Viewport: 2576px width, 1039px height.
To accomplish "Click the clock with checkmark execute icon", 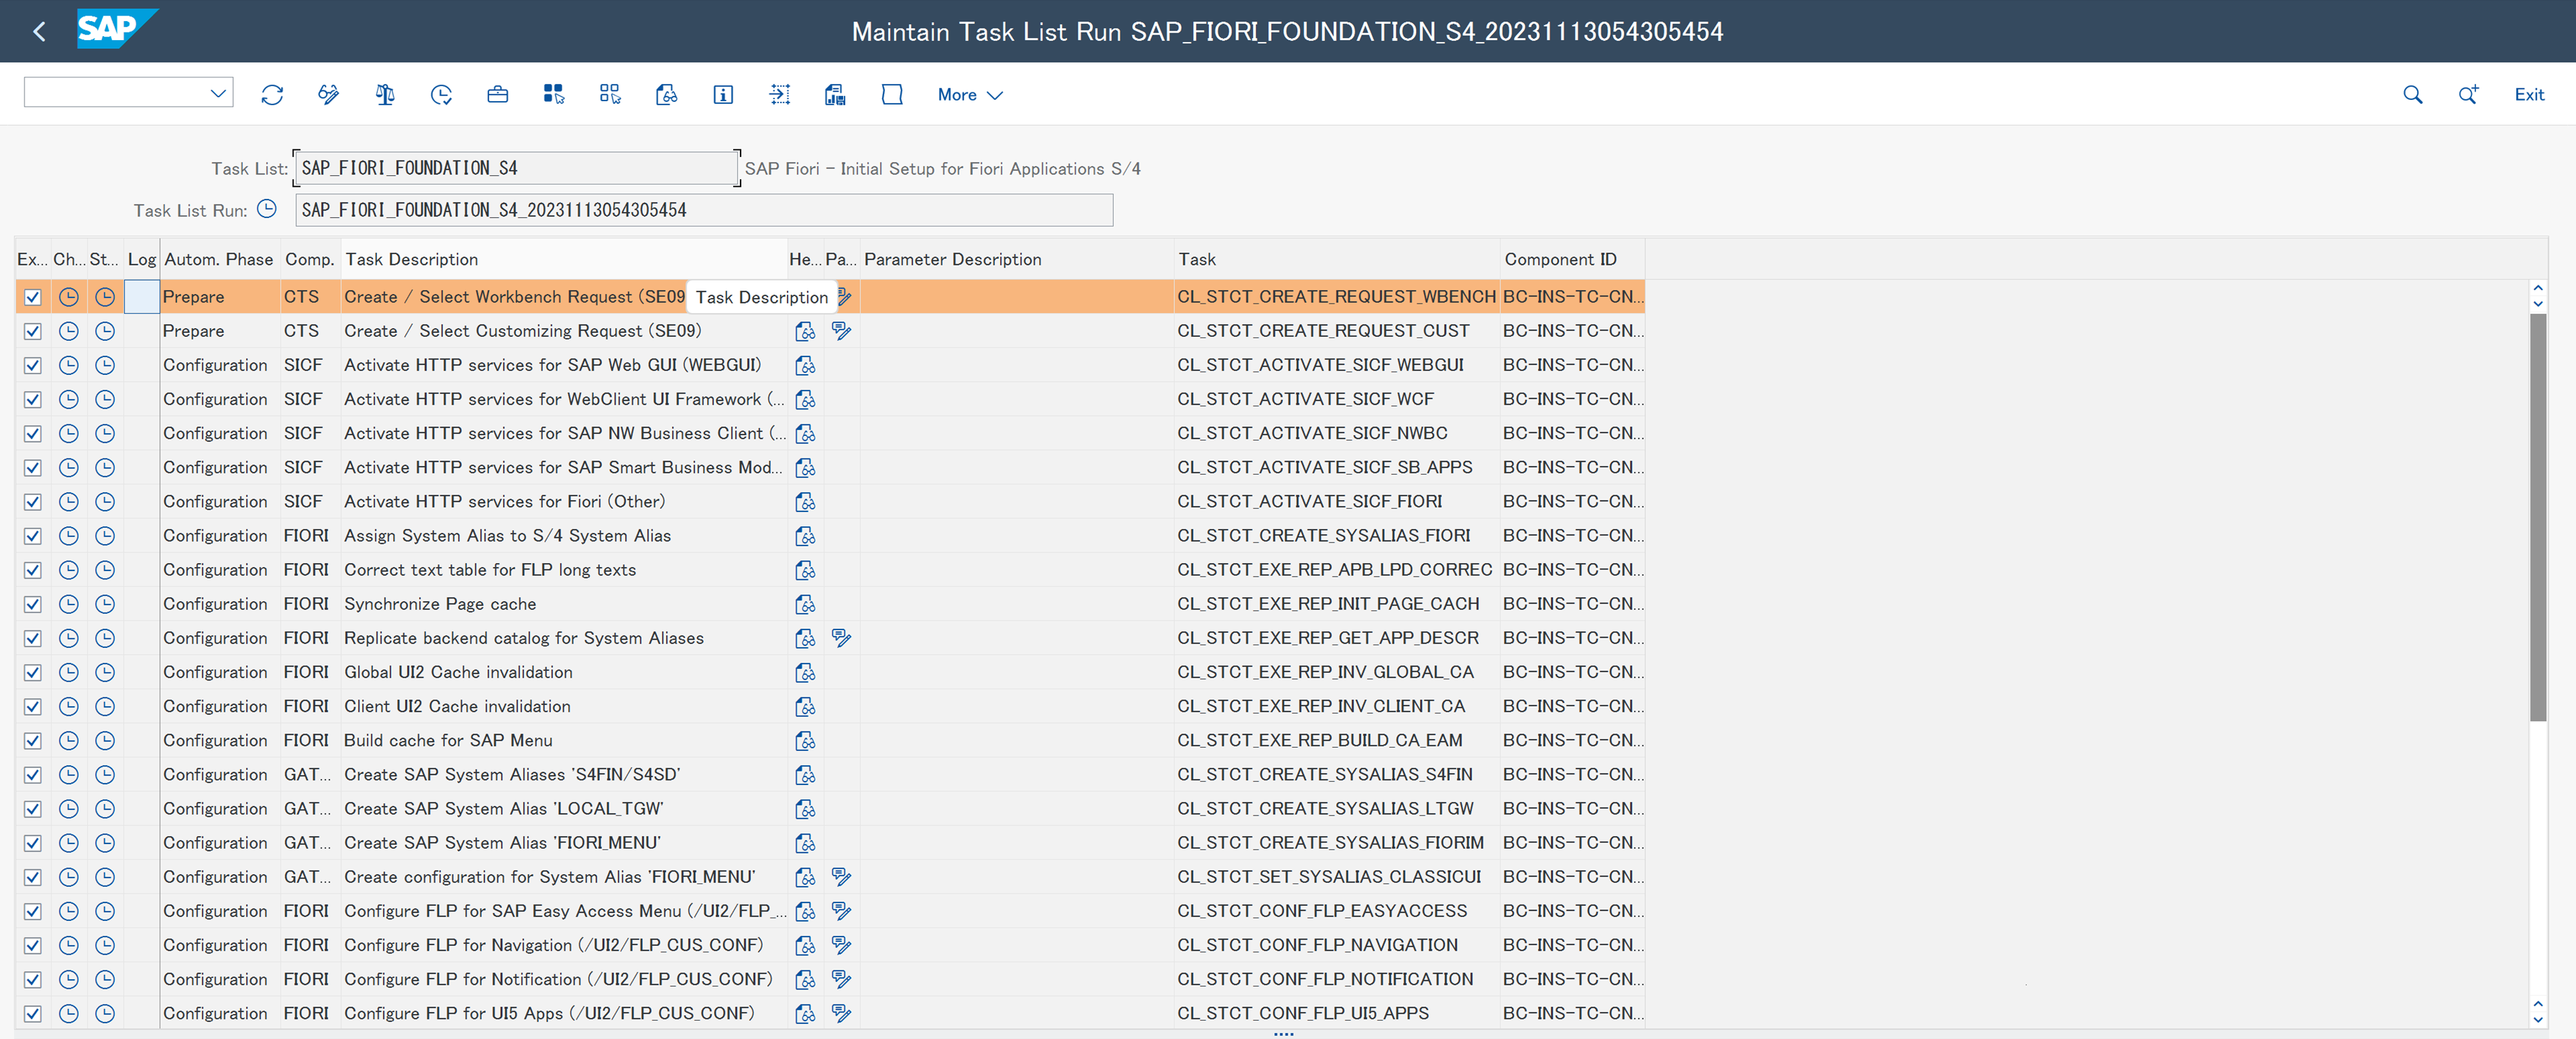I will click(x=441, y=95).
